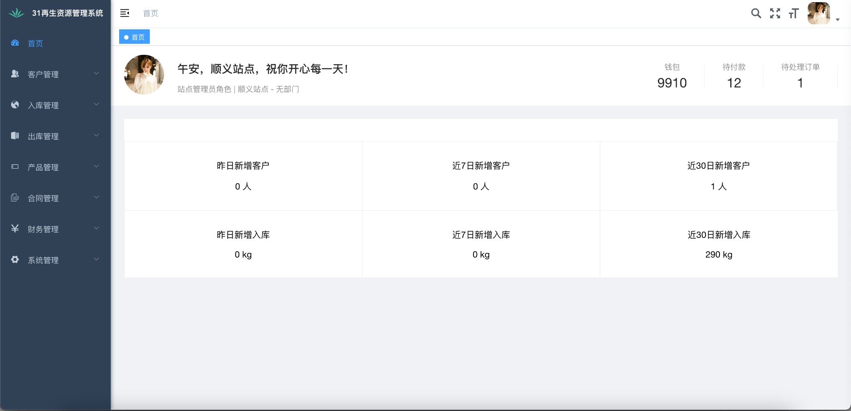Expand the 合同管理 chevron
The image size is (851, 411).
[x=97, y=197]
